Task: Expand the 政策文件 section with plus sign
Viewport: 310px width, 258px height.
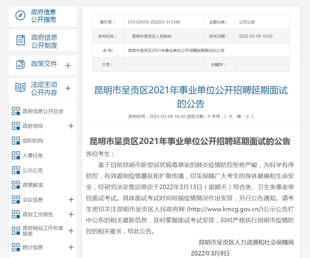Action: [68, 66]
